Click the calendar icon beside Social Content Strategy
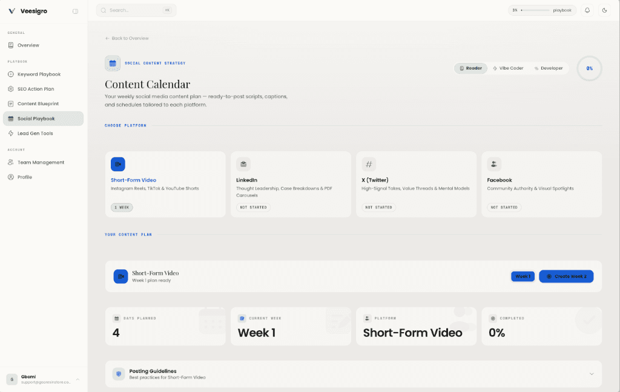The height and width of the screenshot is (392, 620). tap(113, 64)
